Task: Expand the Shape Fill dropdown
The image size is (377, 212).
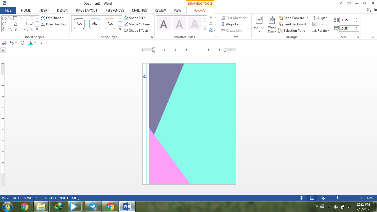Action: click(x=144, y=18)
